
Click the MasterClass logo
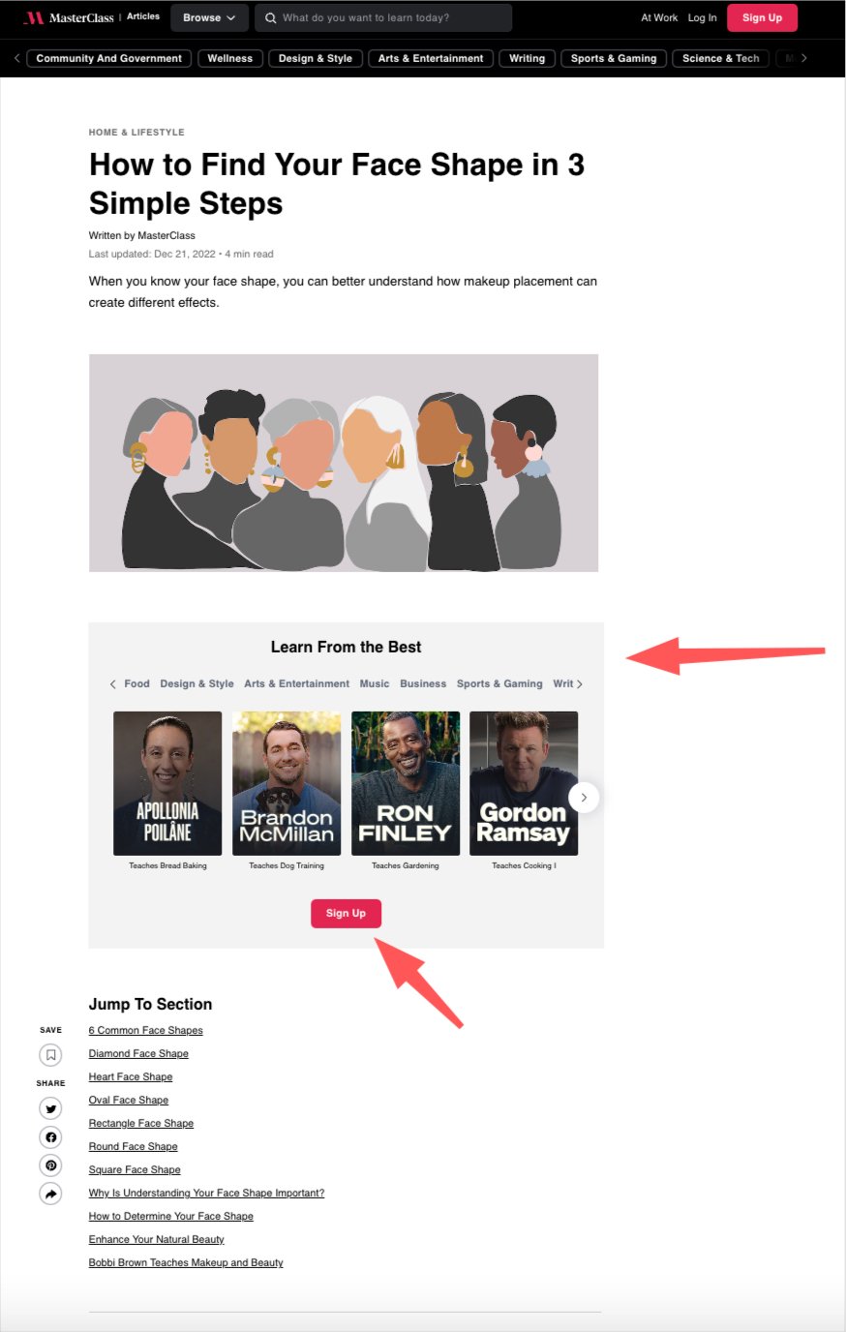(x=68, y=17)
